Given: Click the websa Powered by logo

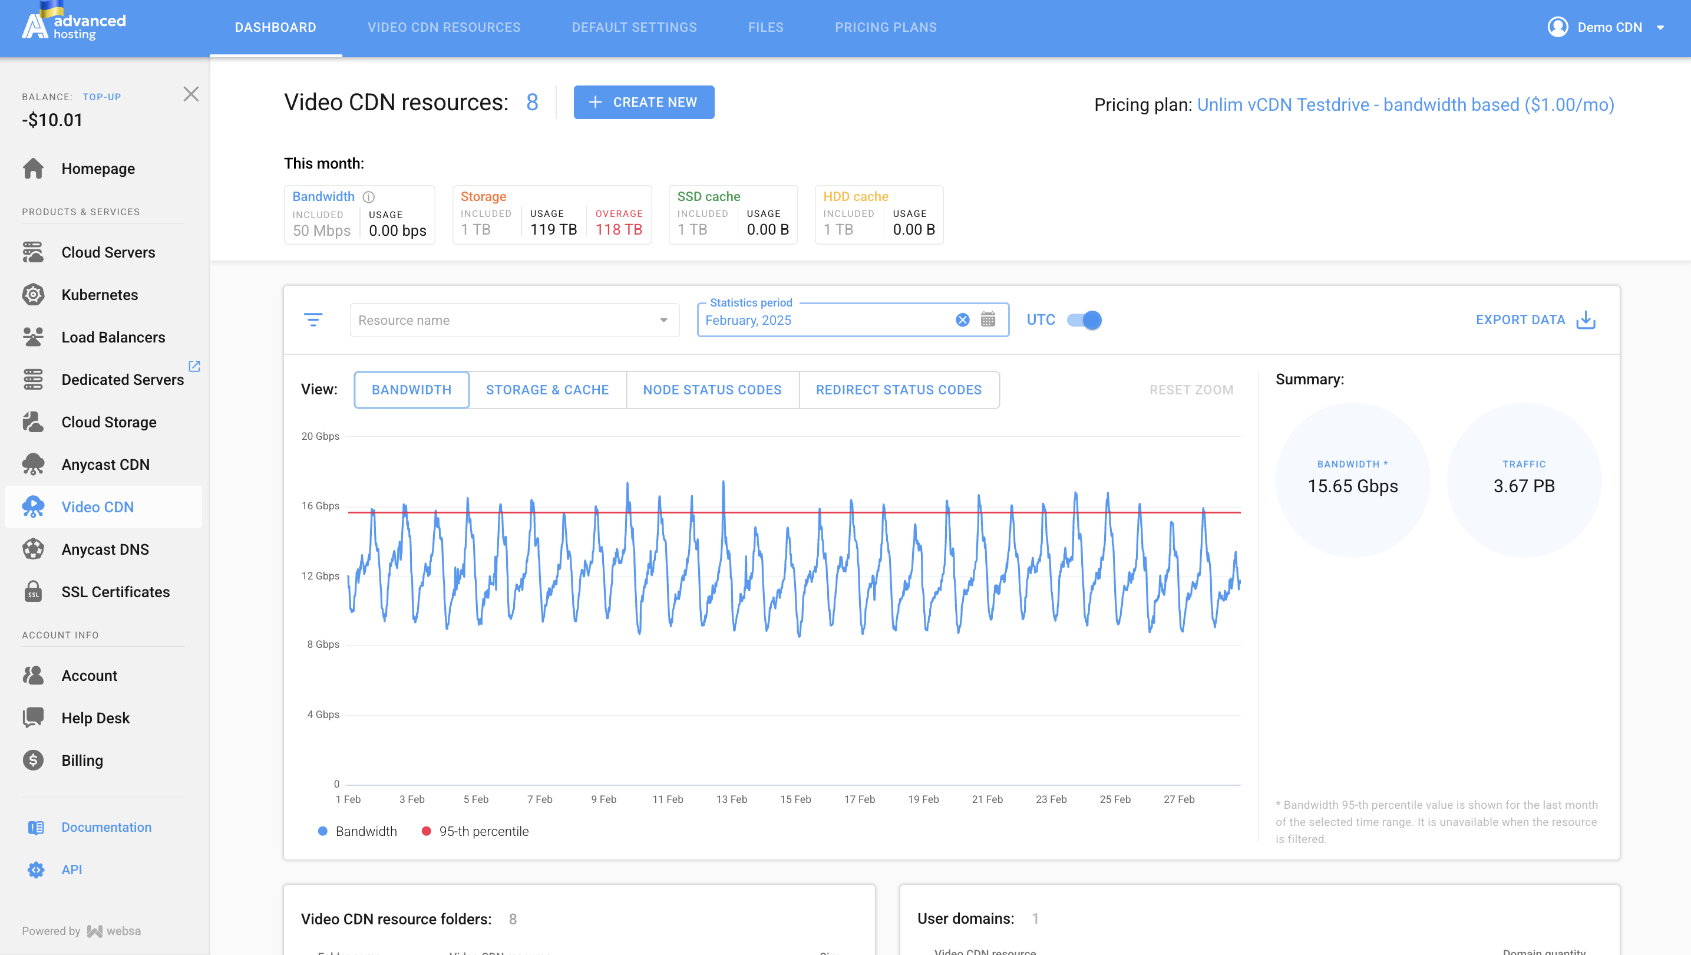Looking at the screenshot, I should coord(114,931).
